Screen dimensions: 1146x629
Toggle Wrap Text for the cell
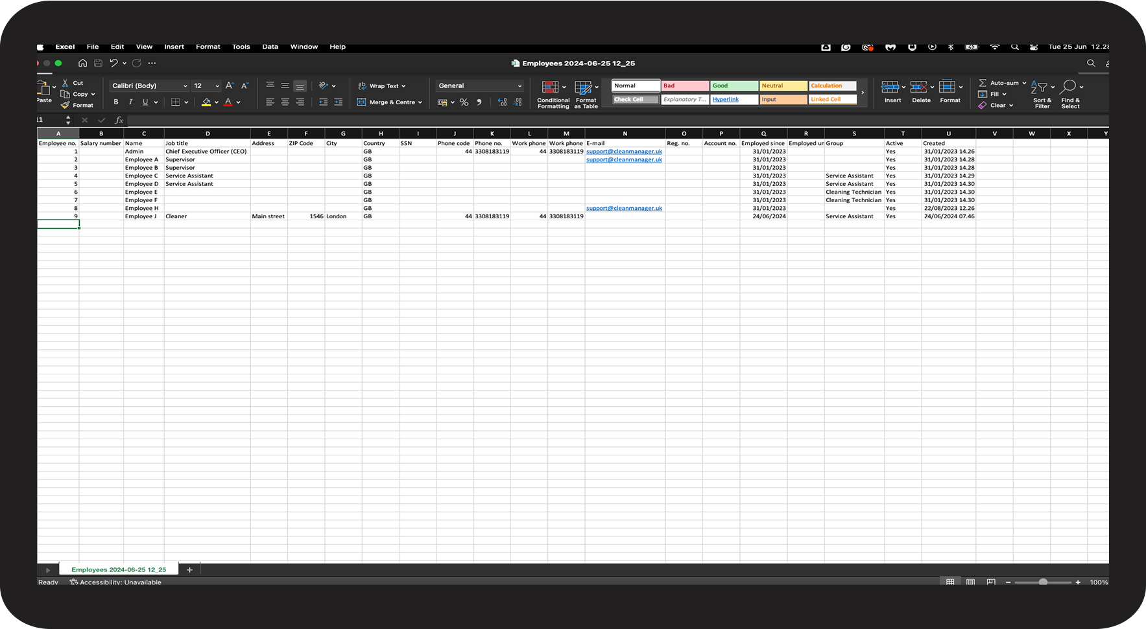pos(383,86)
